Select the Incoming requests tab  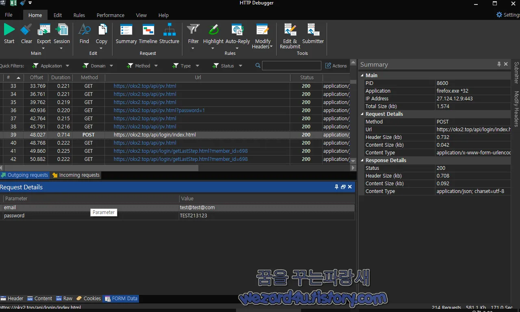tap(76, 175)
